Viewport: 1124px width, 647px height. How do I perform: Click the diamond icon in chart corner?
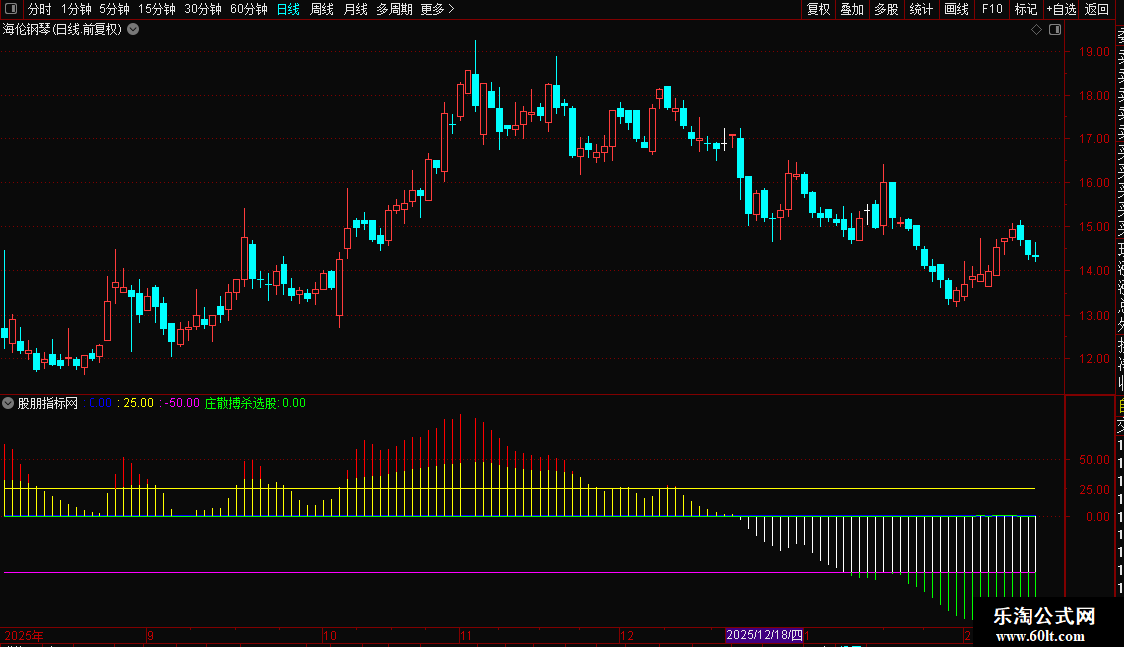pos(1036,30)
